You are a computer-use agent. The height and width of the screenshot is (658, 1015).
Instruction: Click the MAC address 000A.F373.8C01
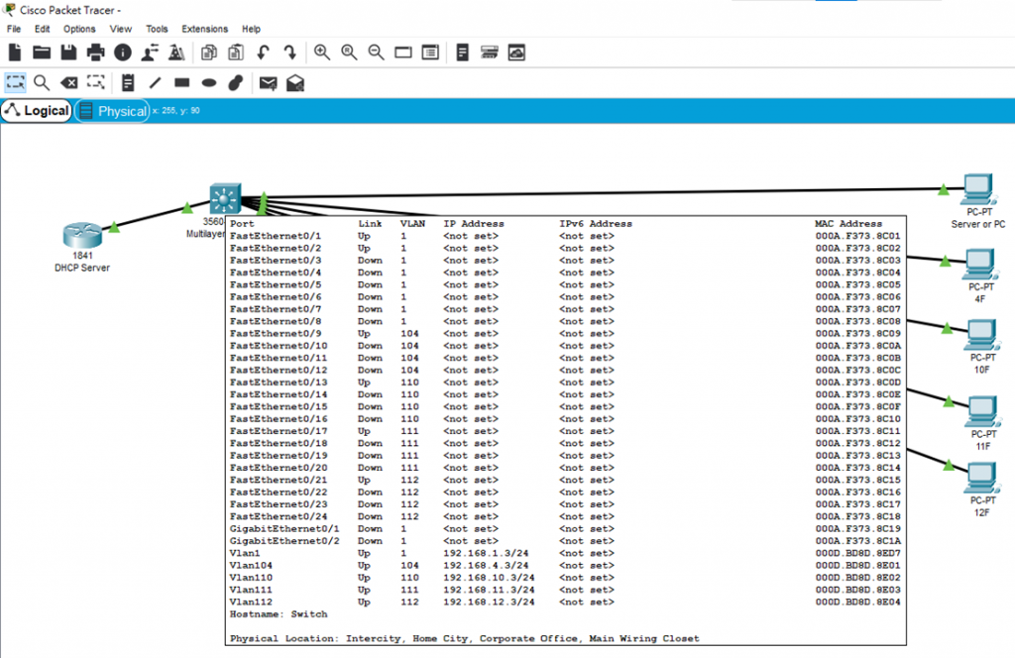click(857, 236)
